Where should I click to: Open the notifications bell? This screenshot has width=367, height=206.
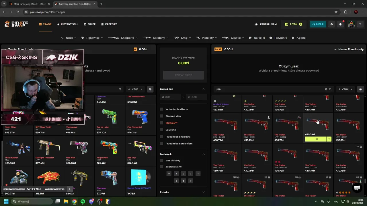(340, 24)
